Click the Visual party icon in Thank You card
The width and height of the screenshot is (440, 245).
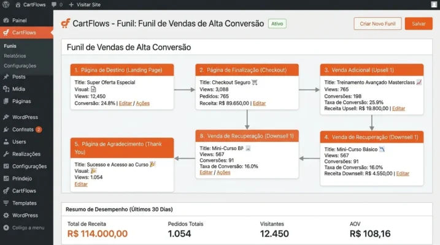(94, 171)
